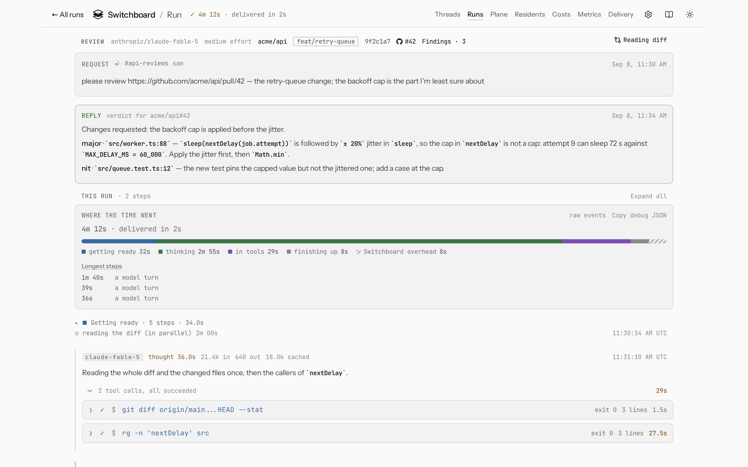Click the Reading diff pull-request icon
The height and width of the screenshot is (467, 748).
click(x=617, y=40)
